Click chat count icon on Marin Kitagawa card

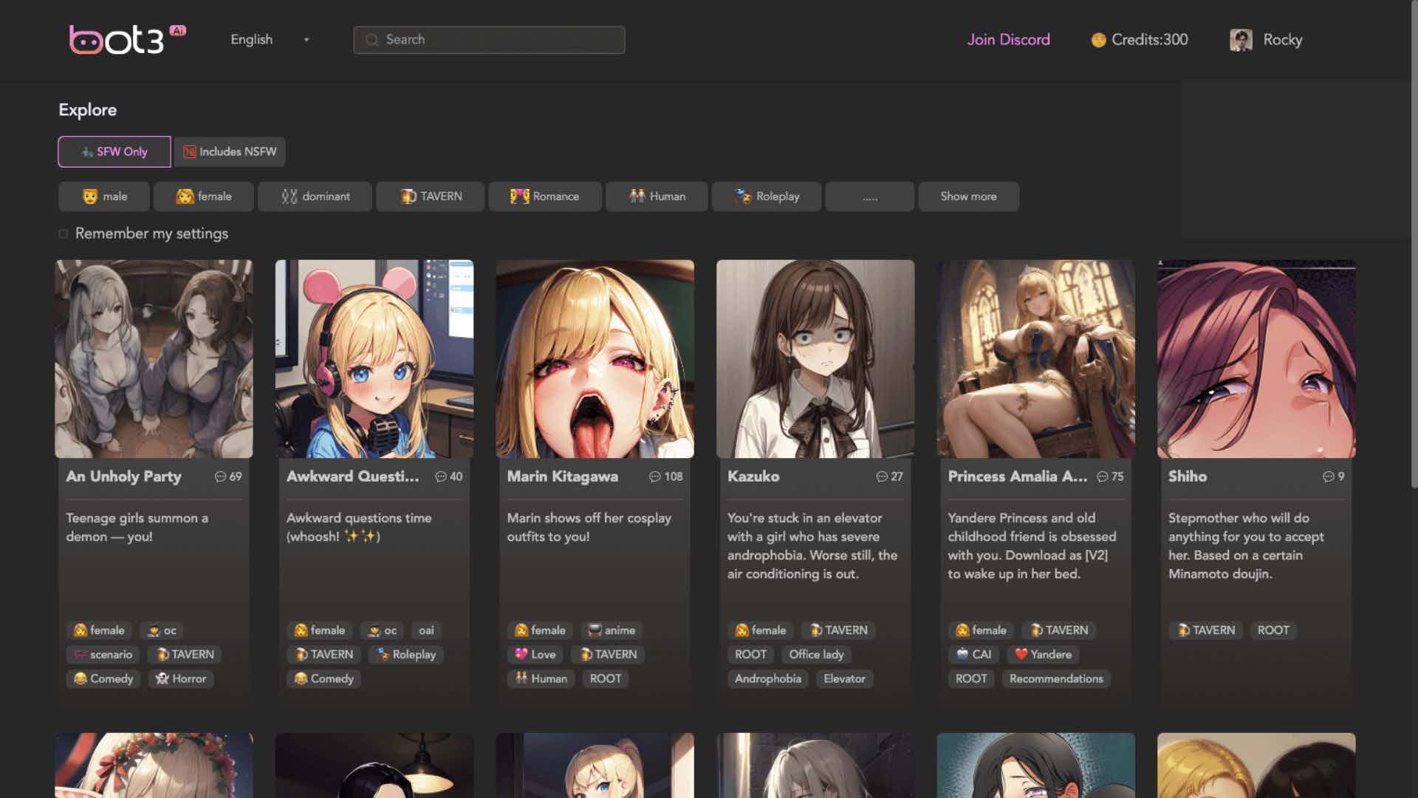654,477
